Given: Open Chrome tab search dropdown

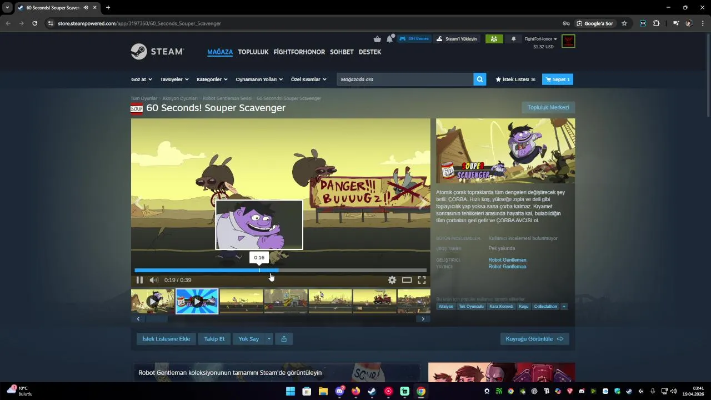Looking at the screenshot, I should point(7,7).
